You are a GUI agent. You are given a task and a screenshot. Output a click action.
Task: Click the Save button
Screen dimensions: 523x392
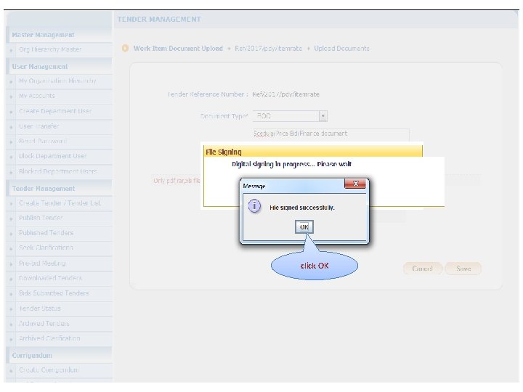click(x=463, y=269)
